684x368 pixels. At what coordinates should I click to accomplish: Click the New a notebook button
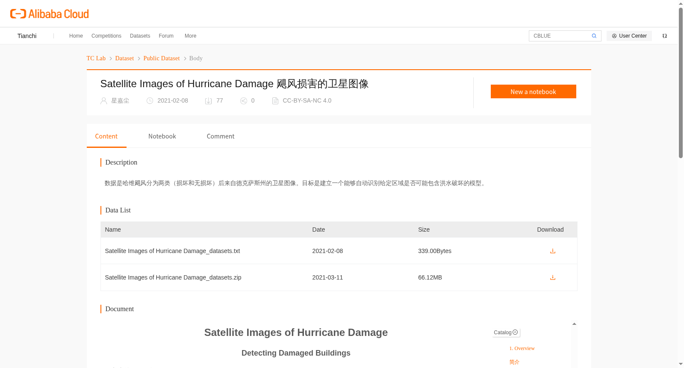(534, 91)
